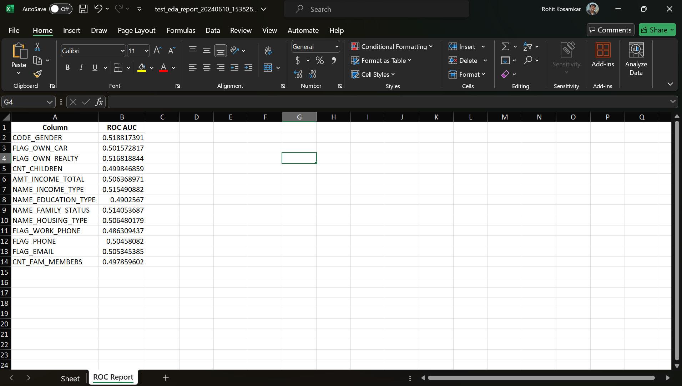
Task: Click the Increase Decimal icon
Action: pyautogui.click(x=298, y=73)
